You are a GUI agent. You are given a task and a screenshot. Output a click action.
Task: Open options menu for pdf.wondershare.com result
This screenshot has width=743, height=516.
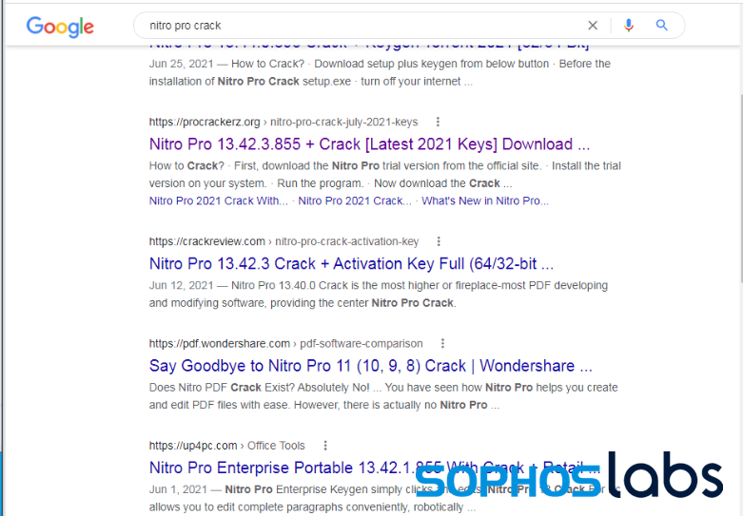click(442, 343)
